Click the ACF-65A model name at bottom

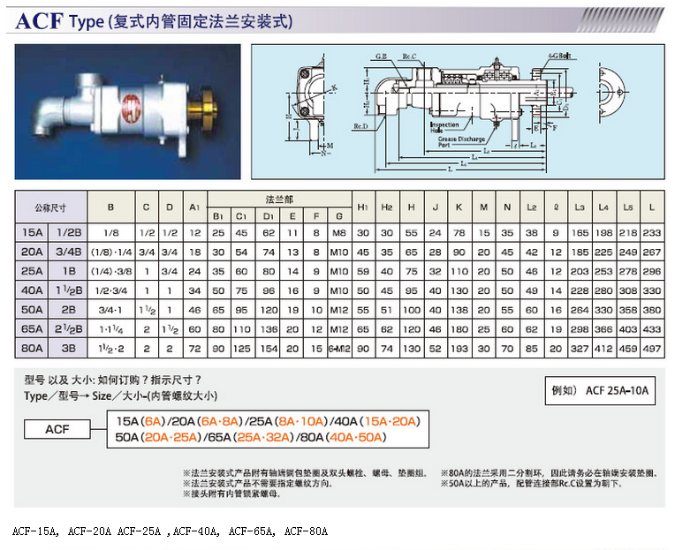point(252,531)
